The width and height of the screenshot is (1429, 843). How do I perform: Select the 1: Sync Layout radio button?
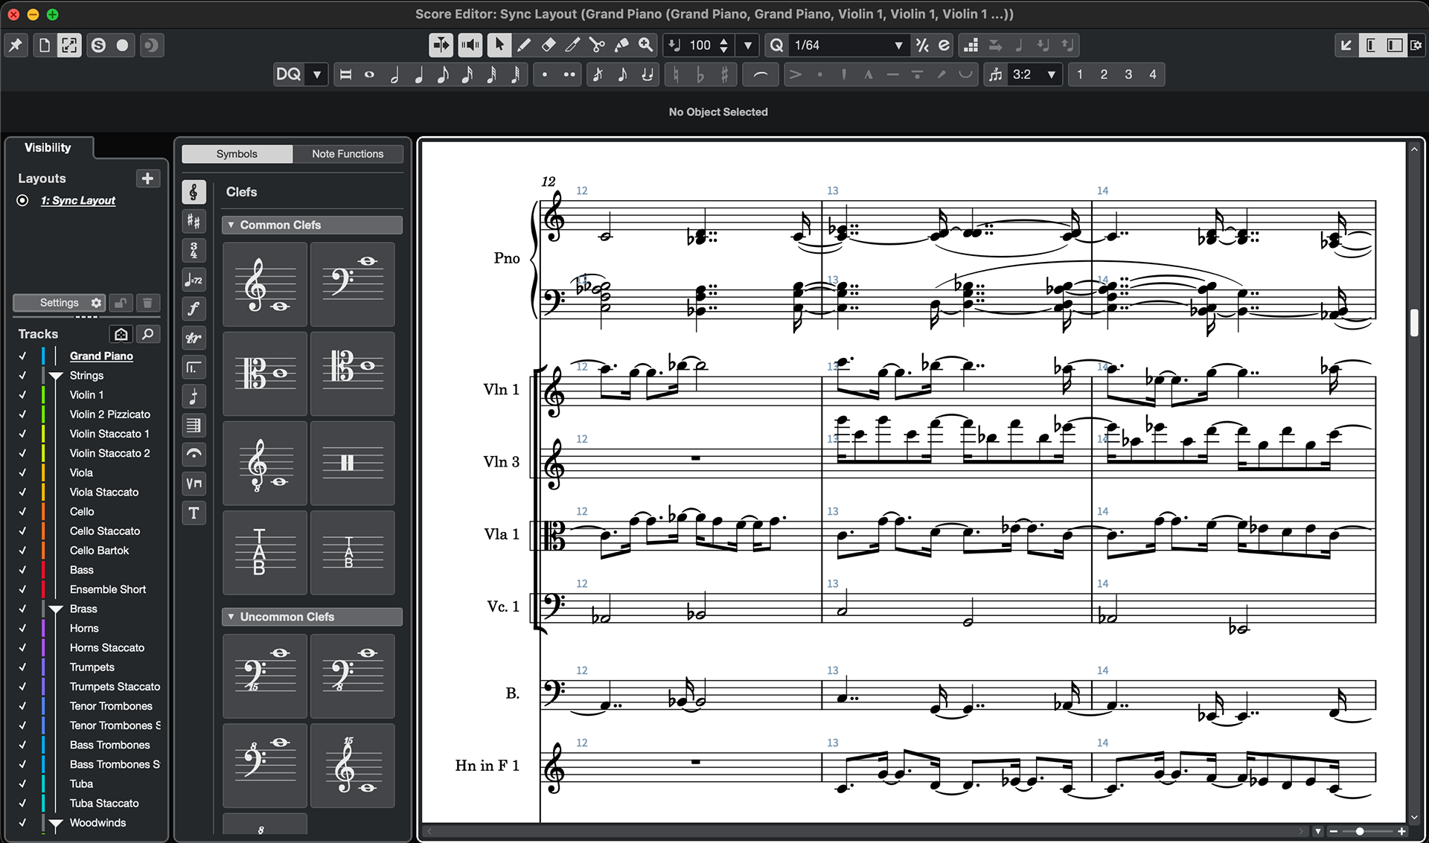(23, 201)
